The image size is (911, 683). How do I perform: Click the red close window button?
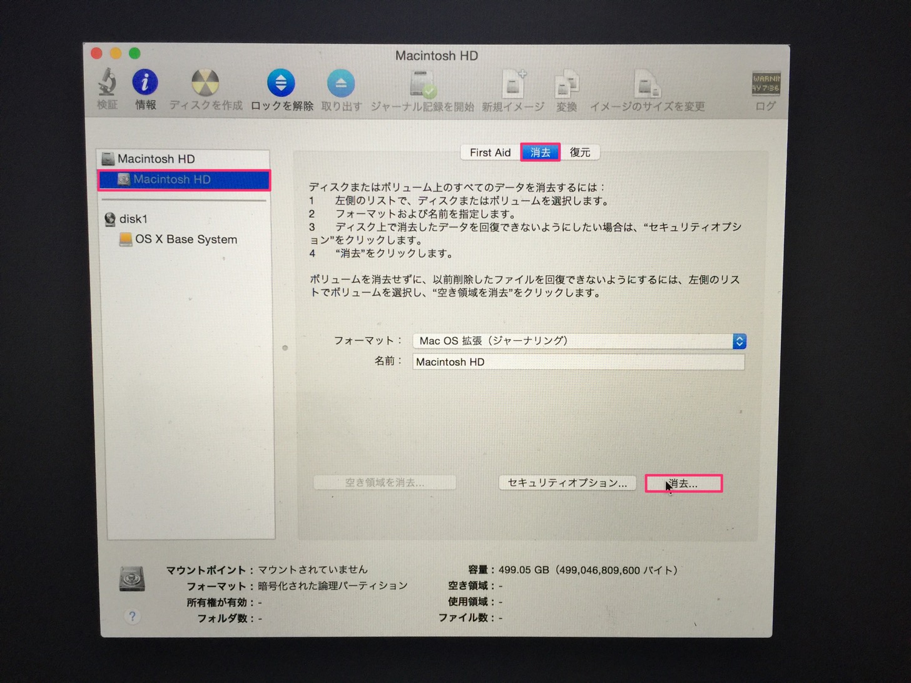[96, 53]
